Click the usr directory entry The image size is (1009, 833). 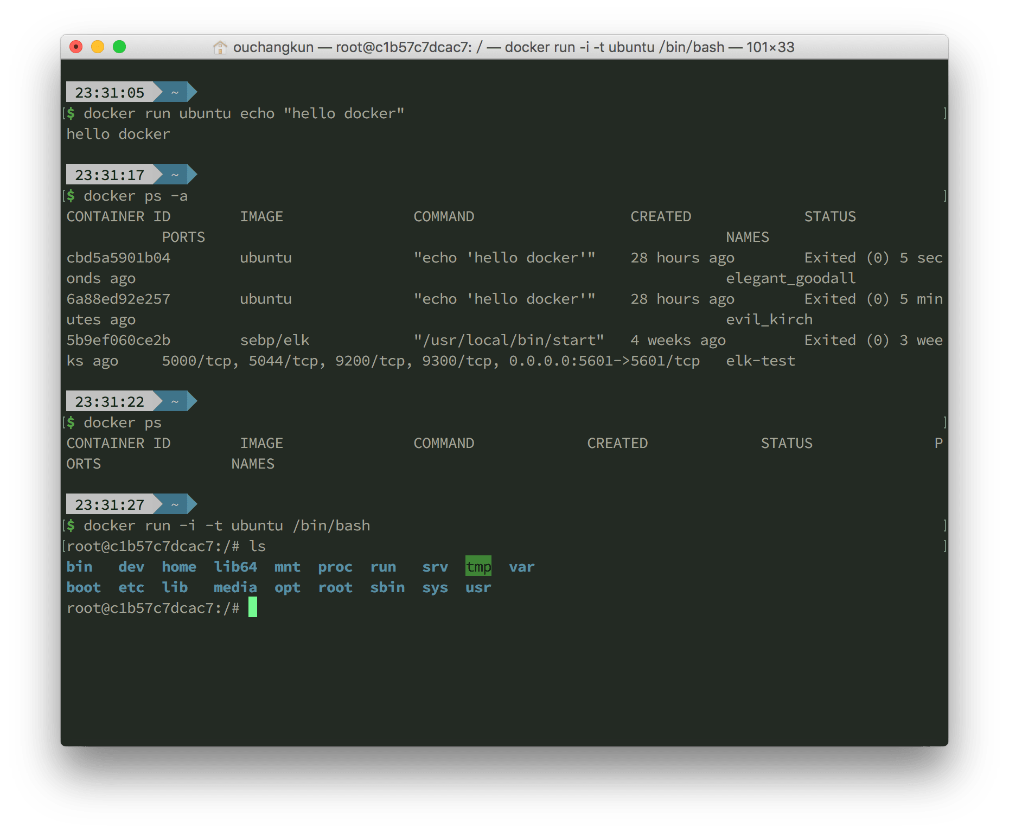(478, 587)
